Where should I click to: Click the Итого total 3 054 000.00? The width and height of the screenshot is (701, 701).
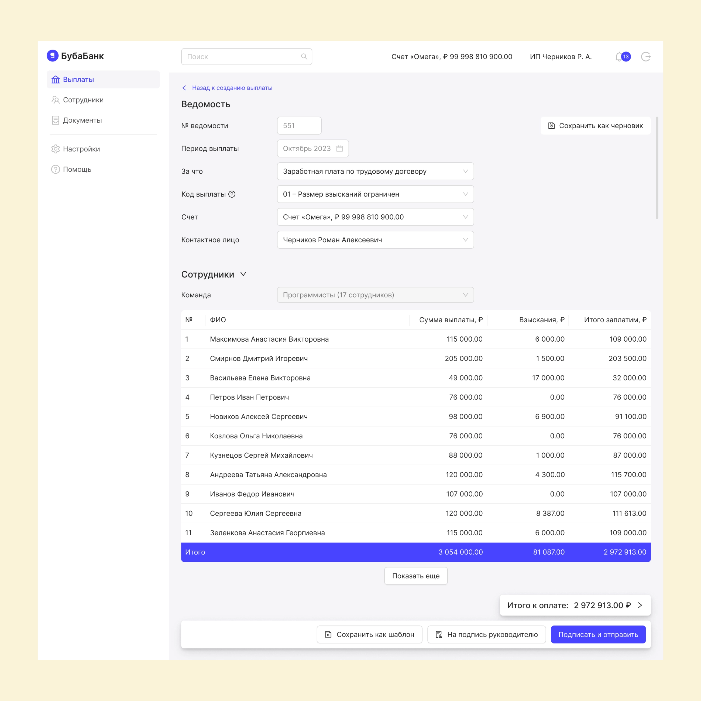pyautogui.click(x=461, y=552)
